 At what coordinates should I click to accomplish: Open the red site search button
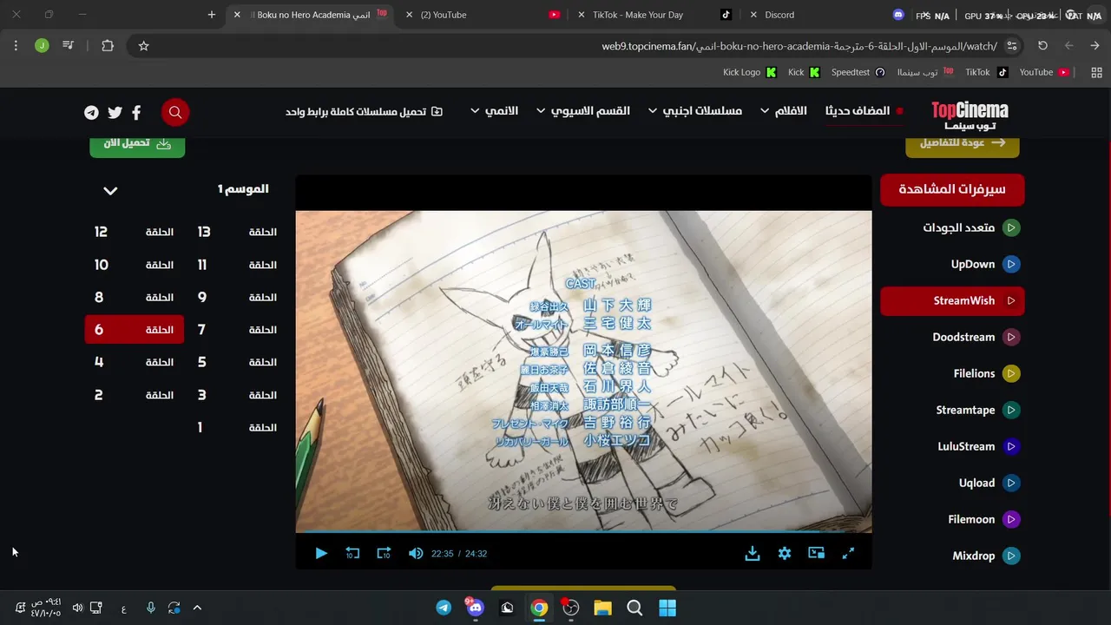(x=175, y=112)
